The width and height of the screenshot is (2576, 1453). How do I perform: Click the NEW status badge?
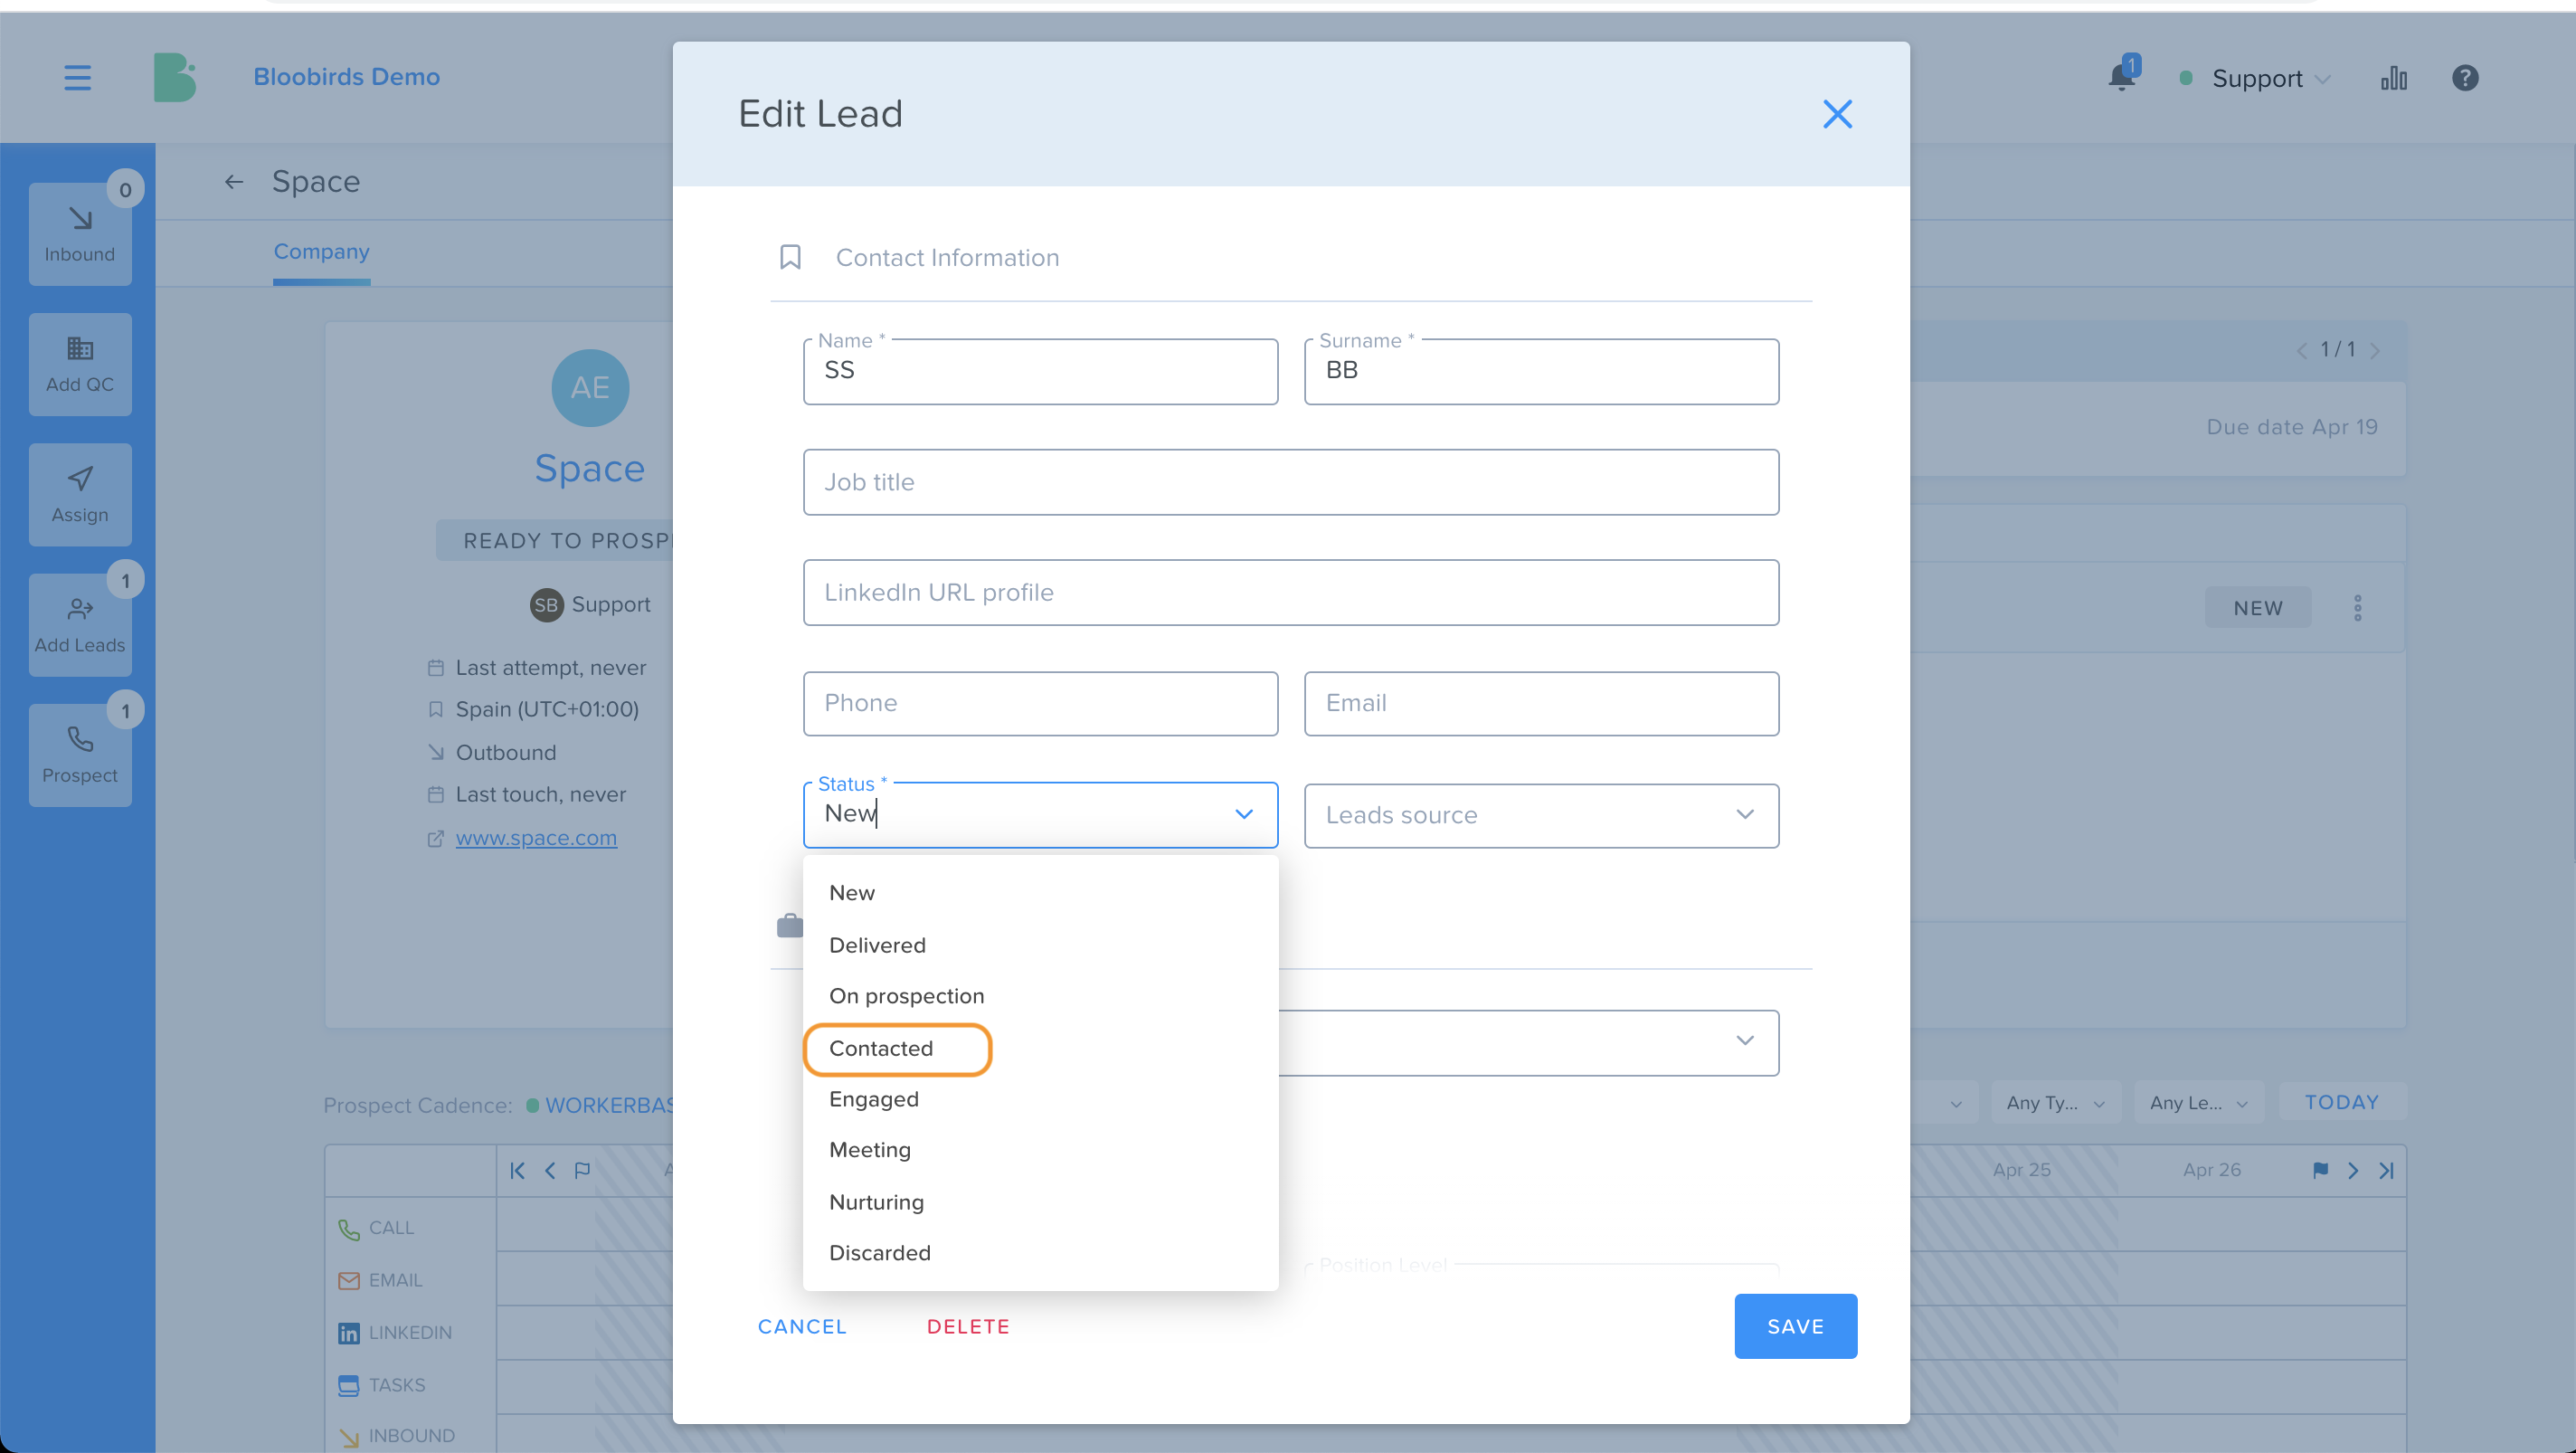click(2258, 608)
